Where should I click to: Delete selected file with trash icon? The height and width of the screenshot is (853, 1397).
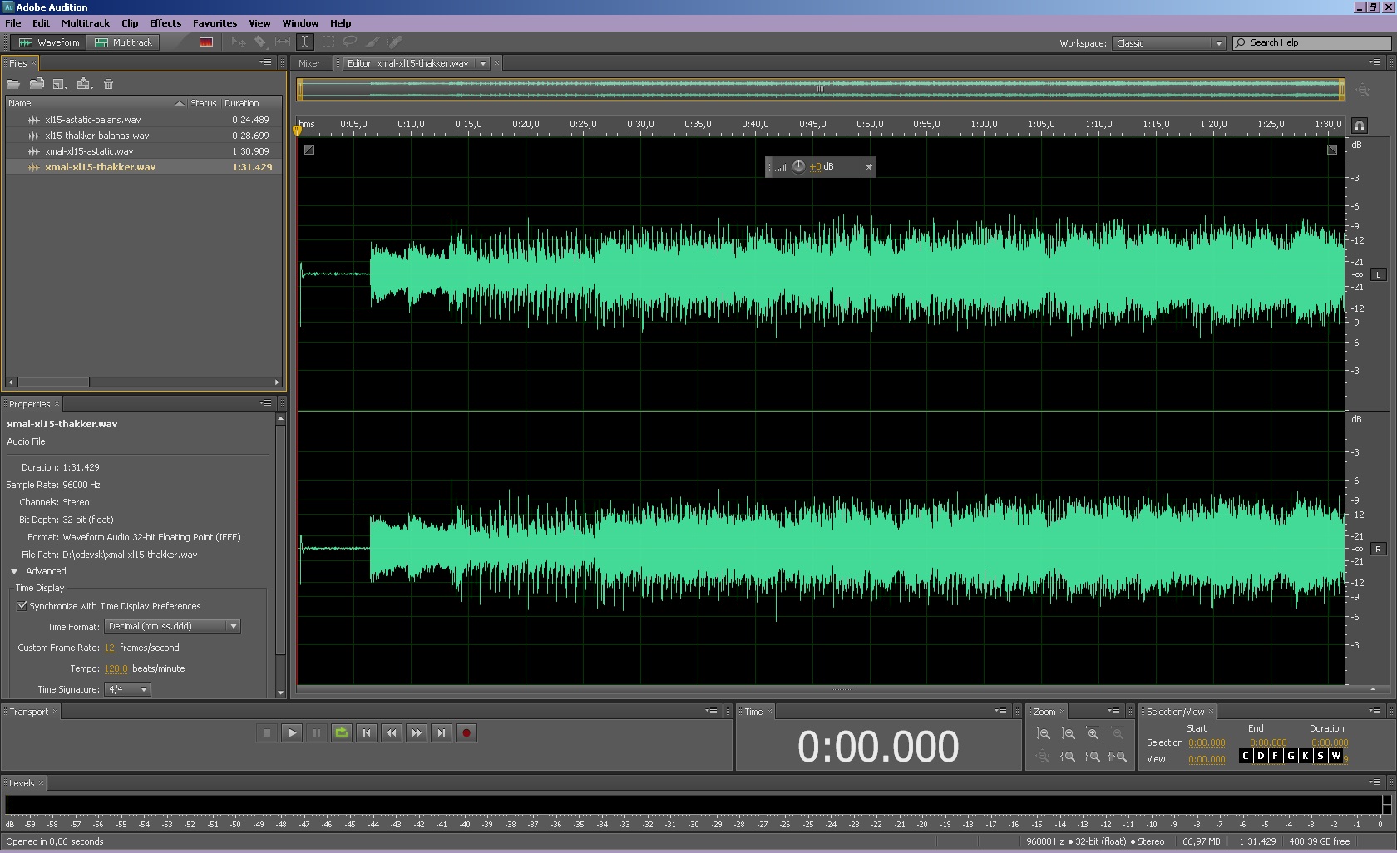coord(108,84)
